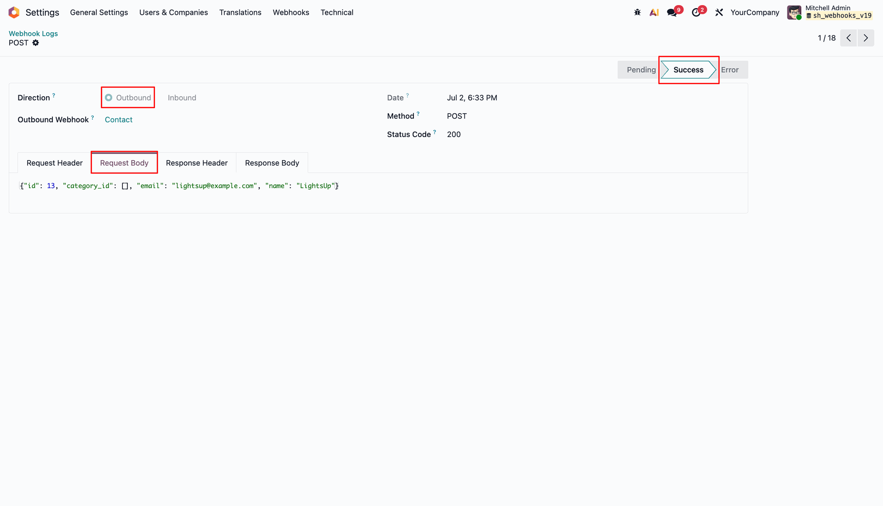This screenshot has width=883, height=506.
Task: Open conversations messages icon
Action: [672, 12]
